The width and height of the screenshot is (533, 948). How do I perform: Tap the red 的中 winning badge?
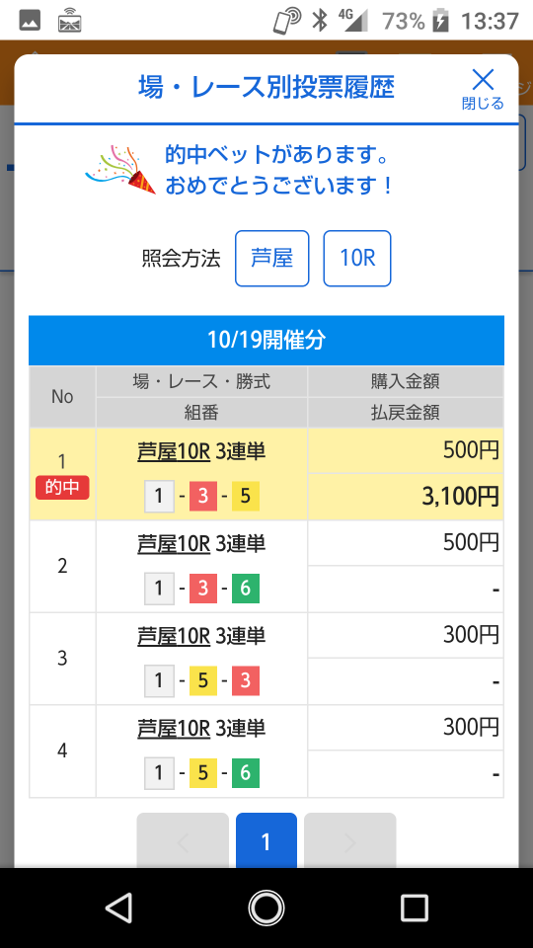(x=62, y=487)
